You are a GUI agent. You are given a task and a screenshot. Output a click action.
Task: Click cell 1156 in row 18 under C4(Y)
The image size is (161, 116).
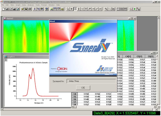pyautogui.click(x=128, y=105)
